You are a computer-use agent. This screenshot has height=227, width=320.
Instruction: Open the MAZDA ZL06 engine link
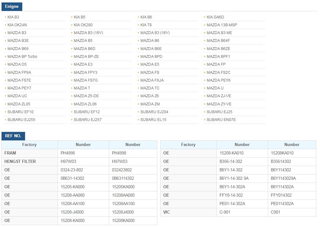click(x=85, y=104)
